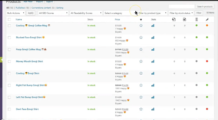The width and height of the screenshot is (218, 120).
Task: Open stats chart for Devil Face Emoji Shirt
Action: coord(153,109)
